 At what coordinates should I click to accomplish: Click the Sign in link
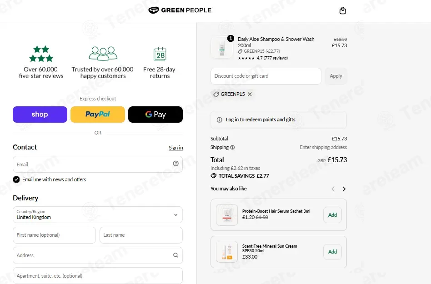[175, 148]
